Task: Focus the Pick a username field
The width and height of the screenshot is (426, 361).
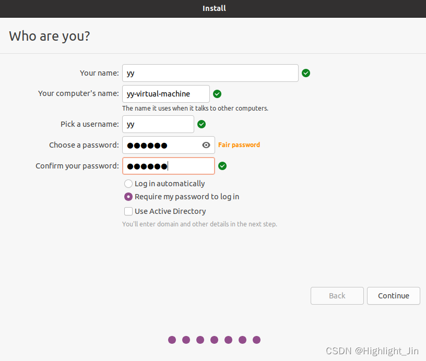Action: (158, 124)
